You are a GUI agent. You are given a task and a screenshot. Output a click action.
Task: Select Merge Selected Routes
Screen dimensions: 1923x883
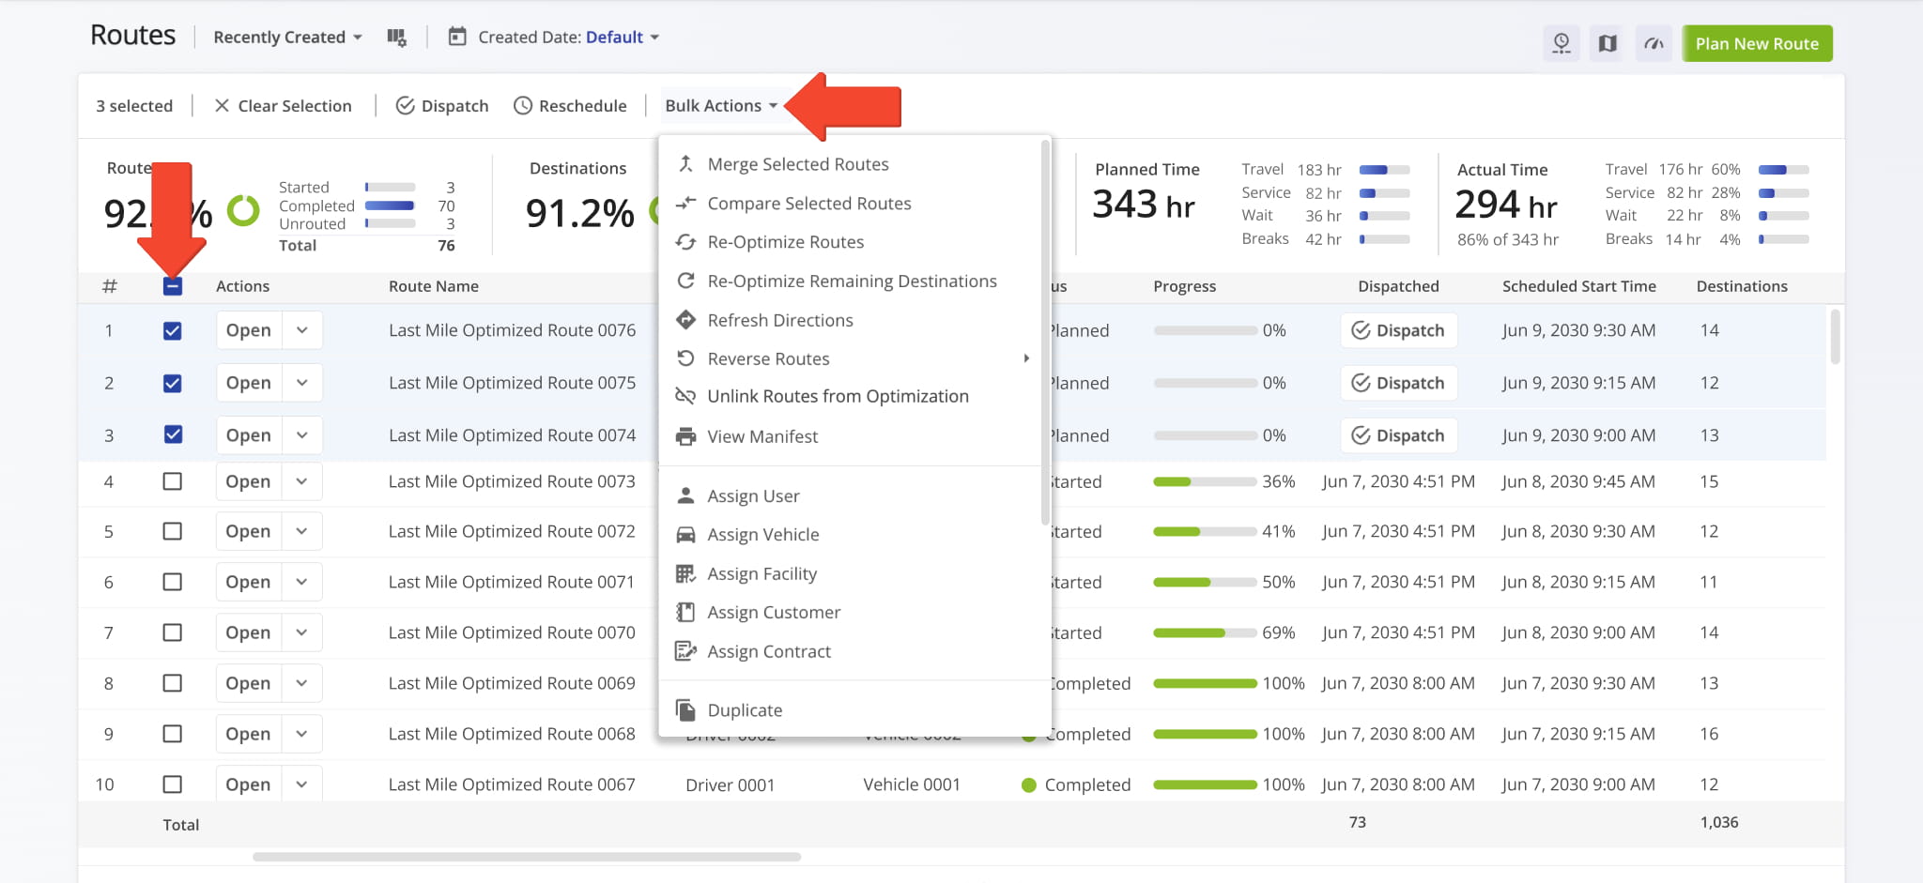(797, 163)
